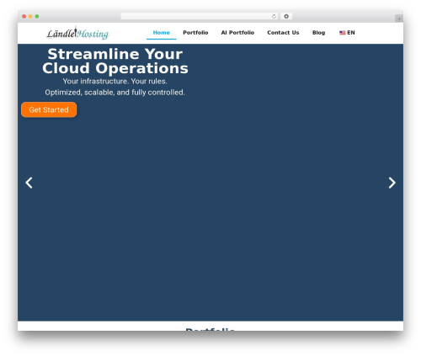Open the AI Portfolio page
The width and height of the screenshot is (421, 356).
click(237, 33)
